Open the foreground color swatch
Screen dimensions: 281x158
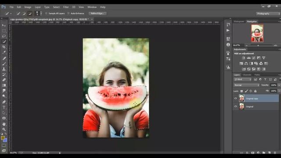[x=3, y=138]
